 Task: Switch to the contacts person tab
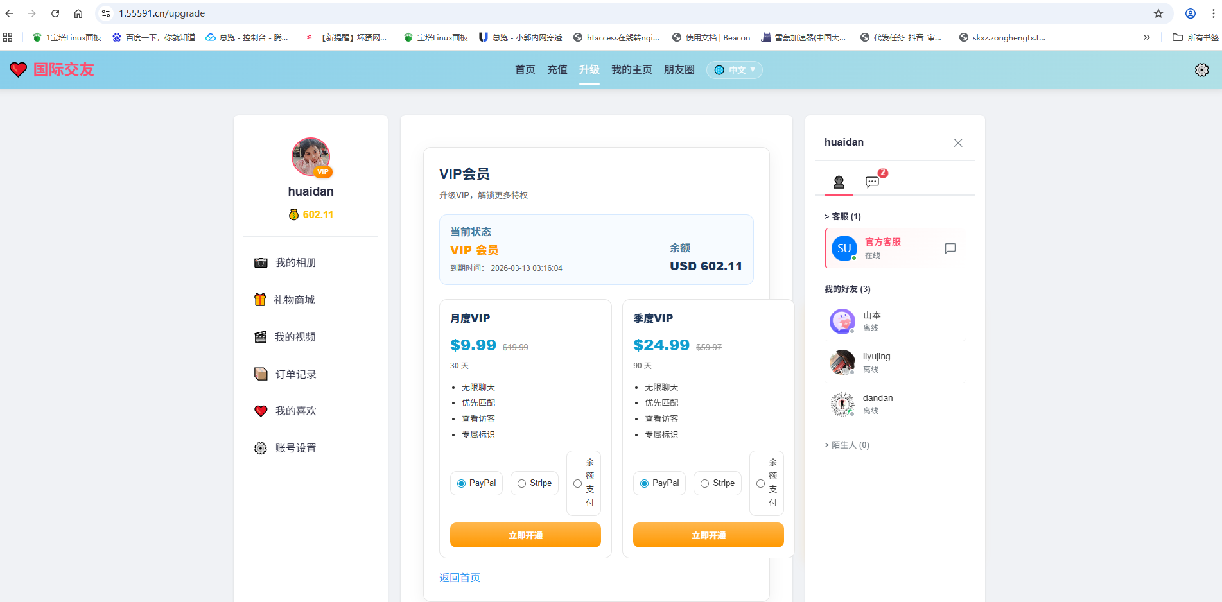pyautogui.click(x=839, y=182)
